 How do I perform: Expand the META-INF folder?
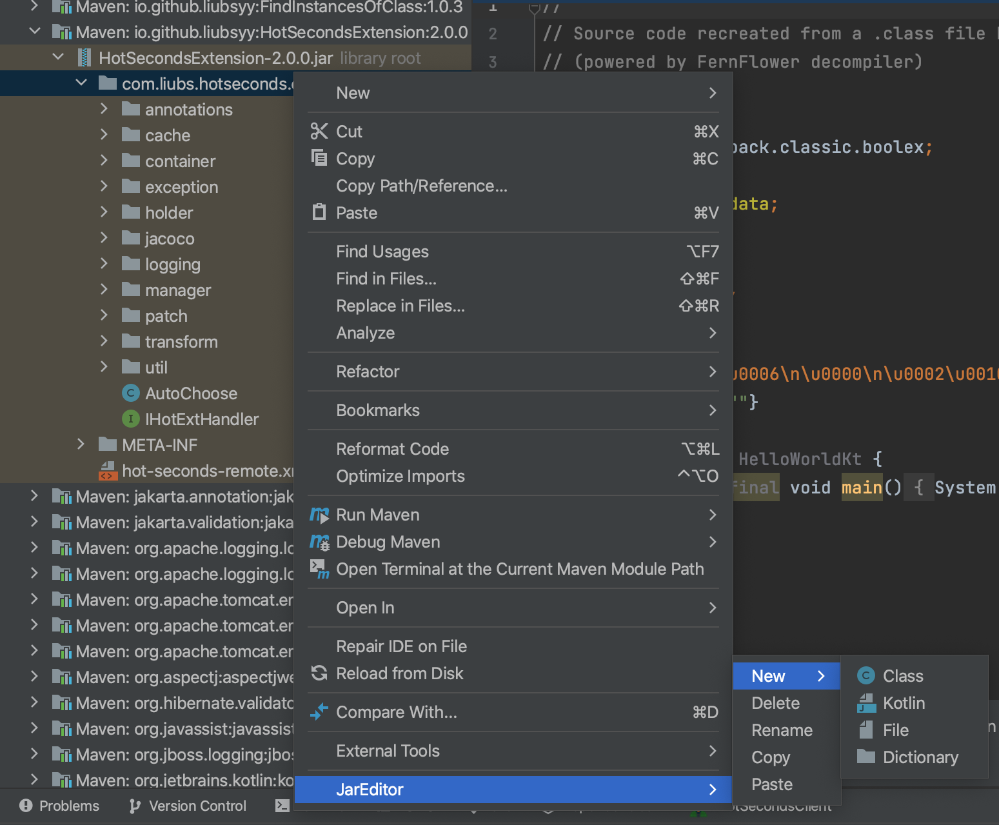81,444
